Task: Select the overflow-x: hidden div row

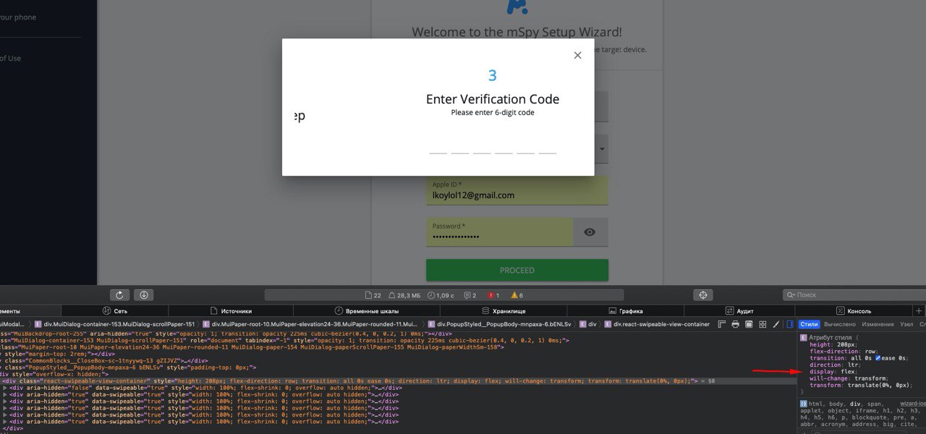Action: pos(54,374)
